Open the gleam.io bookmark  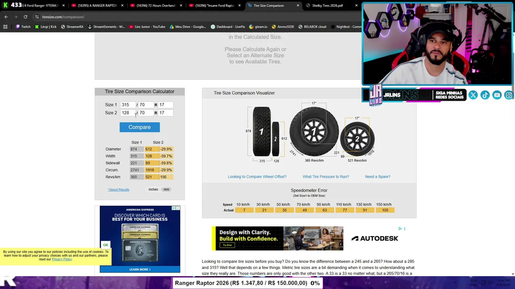pyautogui.click(x=258, y=27)
